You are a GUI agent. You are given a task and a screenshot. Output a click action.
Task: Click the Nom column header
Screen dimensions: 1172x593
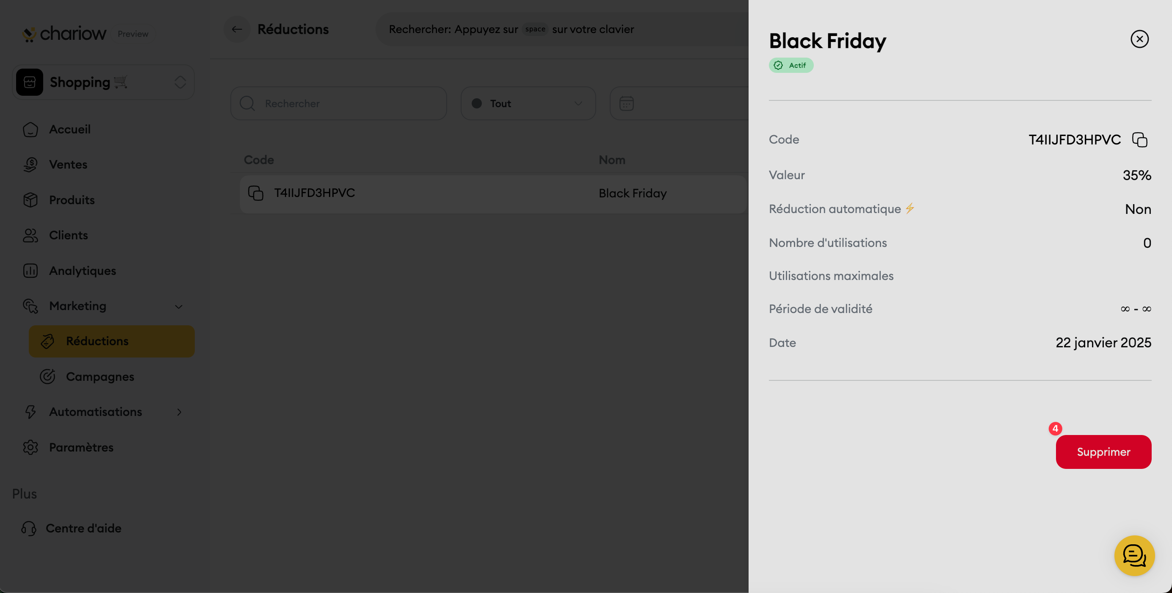point(612,160)
